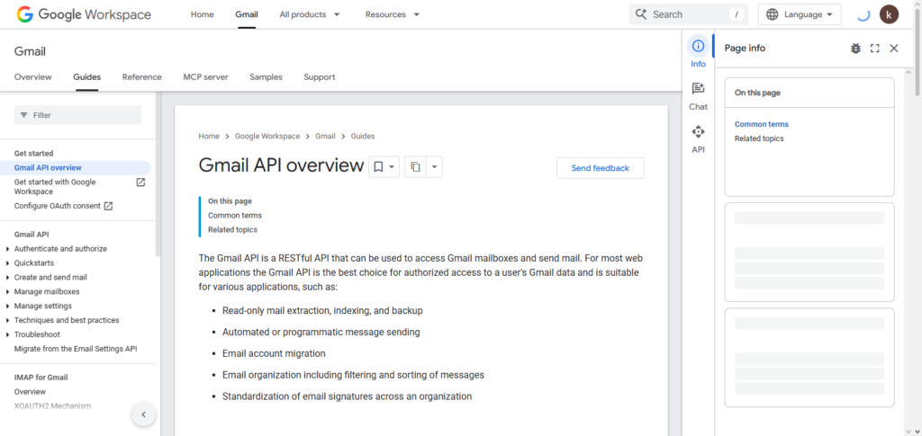Switch to the Reference tab
Viewport: 922px width, 436px height.
click(141, 77)
